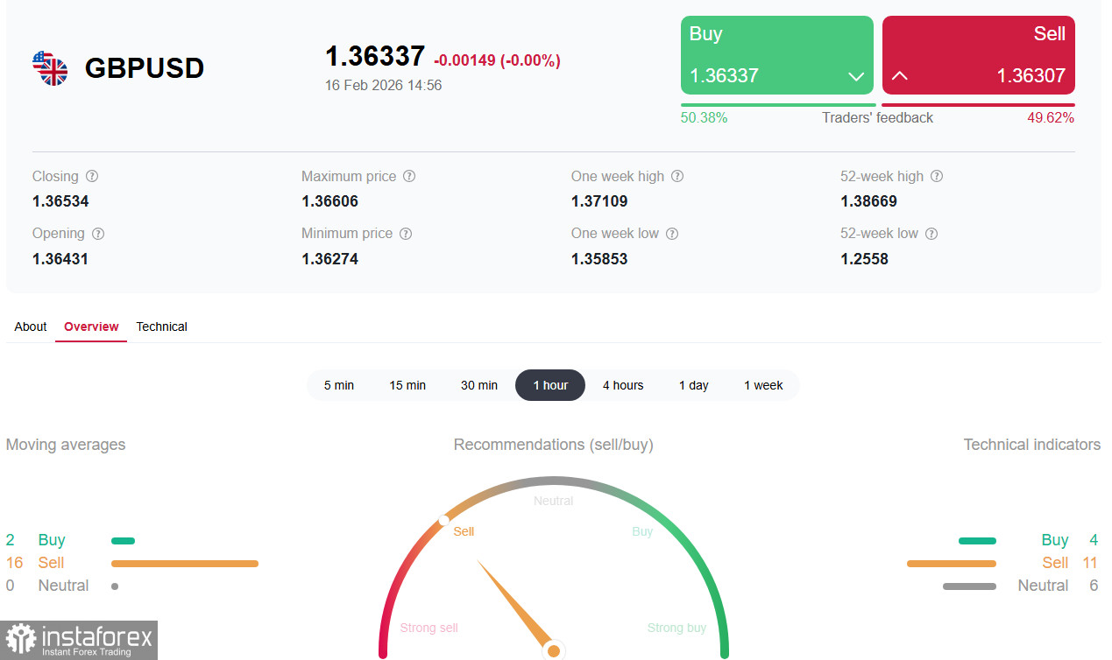Image resolution: width=1112 pixels, height=660 pixels.
Task: Click Moving averages Sell bar
Action: 185,564
